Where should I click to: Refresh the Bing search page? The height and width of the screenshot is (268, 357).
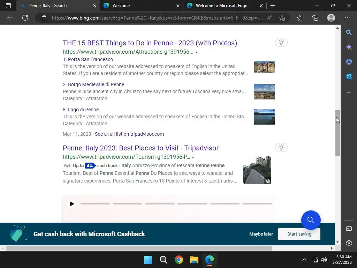(25, 18)
